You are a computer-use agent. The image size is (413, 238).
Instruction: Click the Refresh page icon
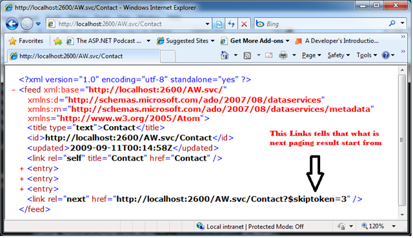pyautogui.click(x=231, y=24)
